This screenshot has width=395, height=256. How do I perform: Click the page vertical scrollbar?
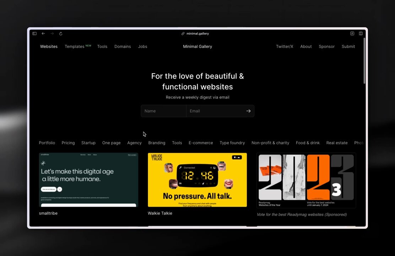tap(364, 60)
